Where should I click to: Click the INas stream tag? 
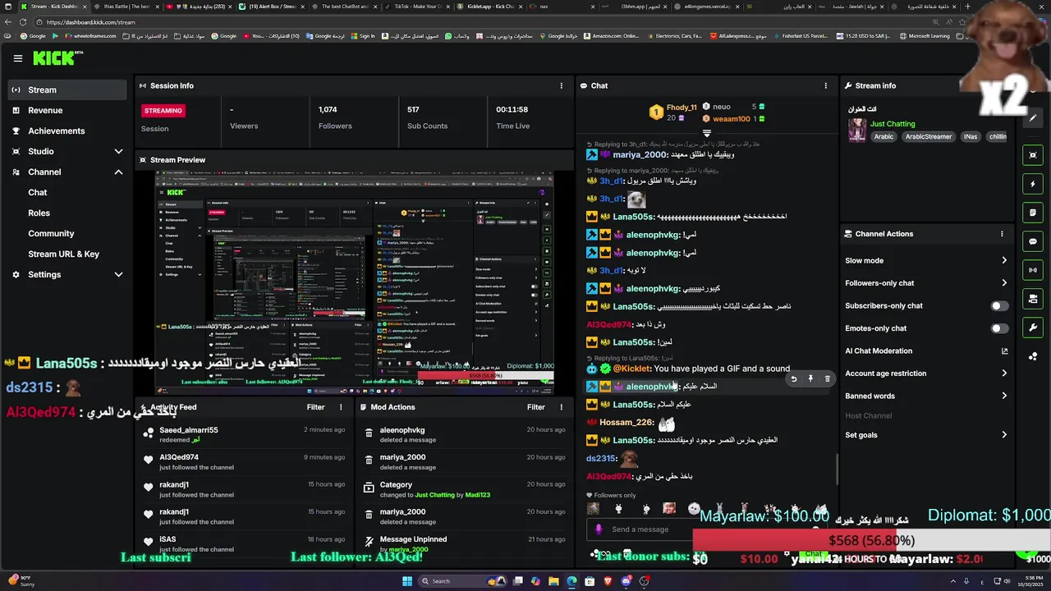[971, 137]
